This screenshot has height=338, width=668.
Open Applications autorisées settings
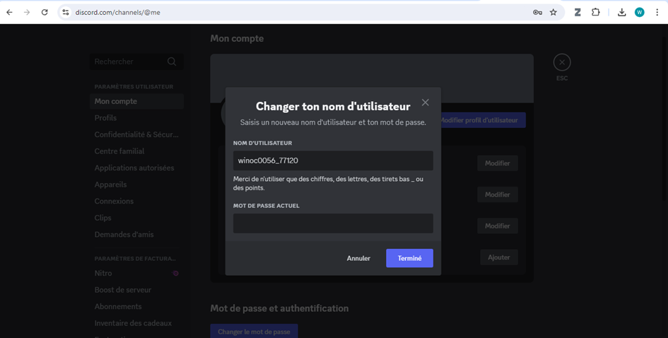[134, 168]
